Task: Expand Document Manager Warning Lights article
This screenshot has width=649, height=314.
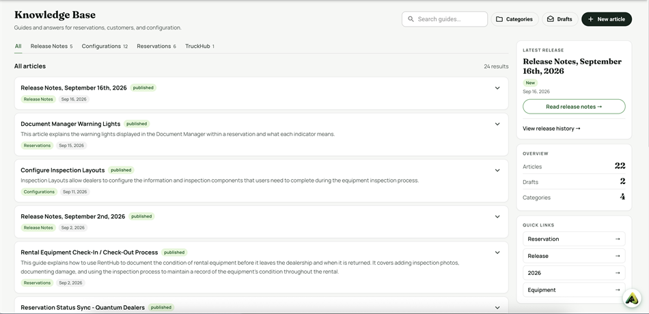Action: 497,124
